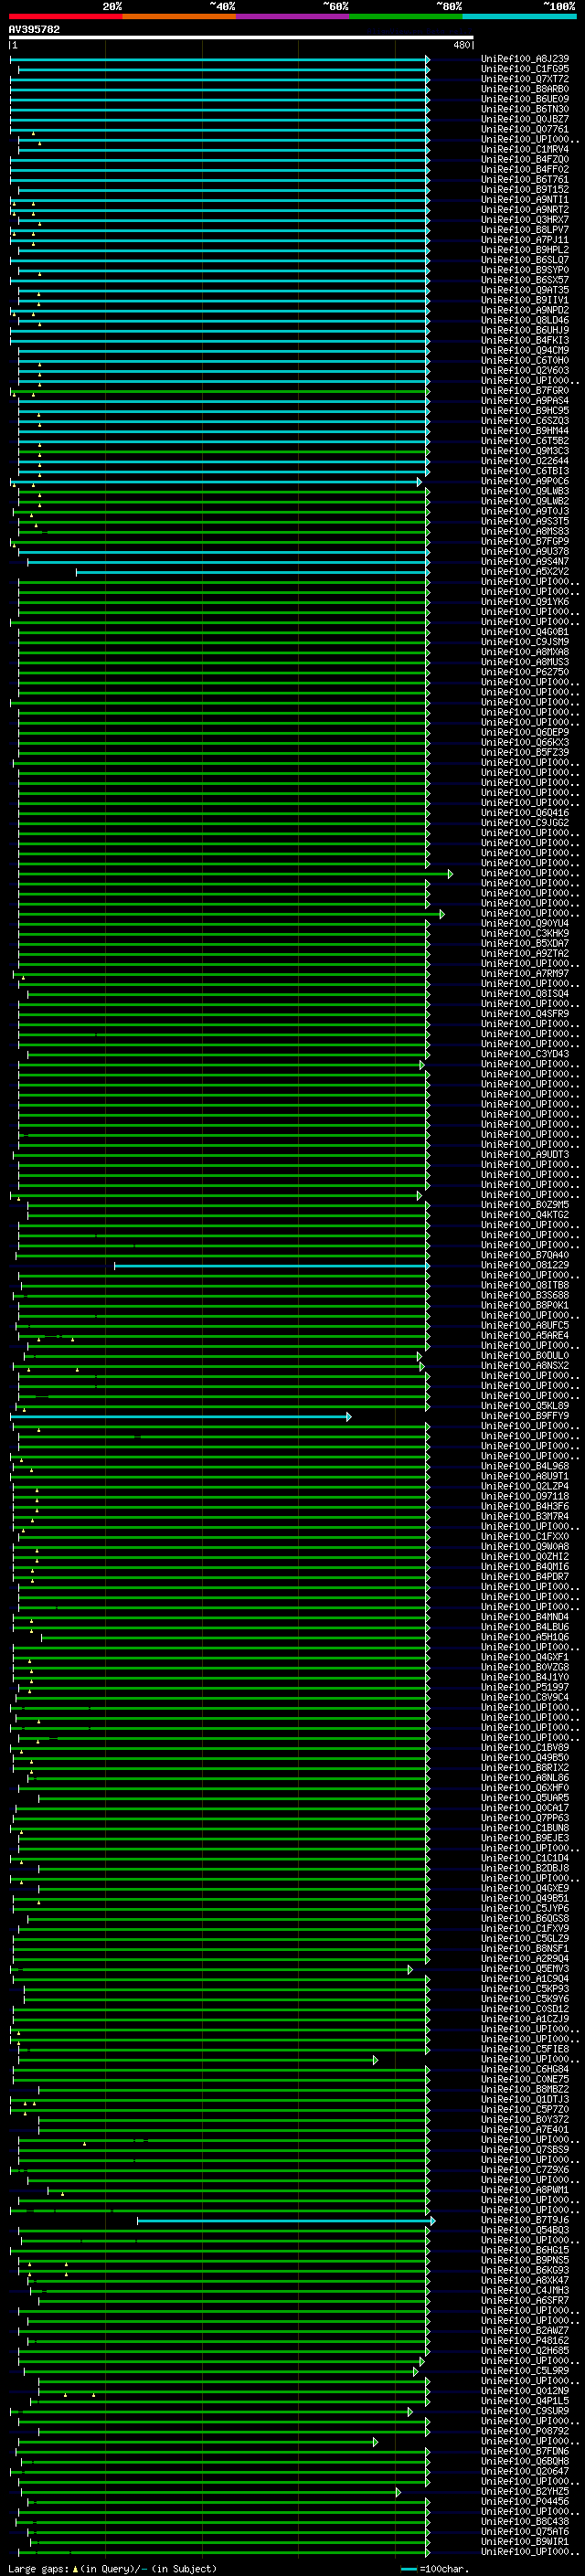Image resolution: width=585 pixels, height=2576 pixels.
Task: Click the UniRef100_B9FFY9 label
Action: (x=525, y=1416)
